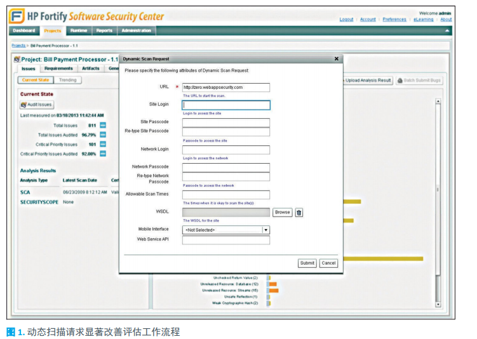
Task: Click the WSDL trash delete icon
Action: click(x=299, y=213)
